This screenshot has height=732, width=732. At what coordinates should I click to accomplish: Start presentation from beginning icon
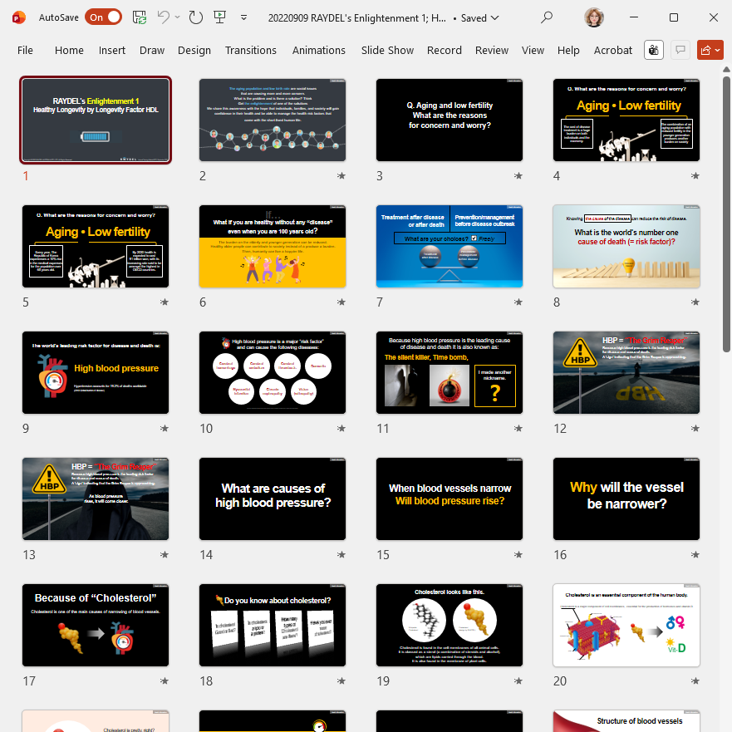[x=219, y=17]
